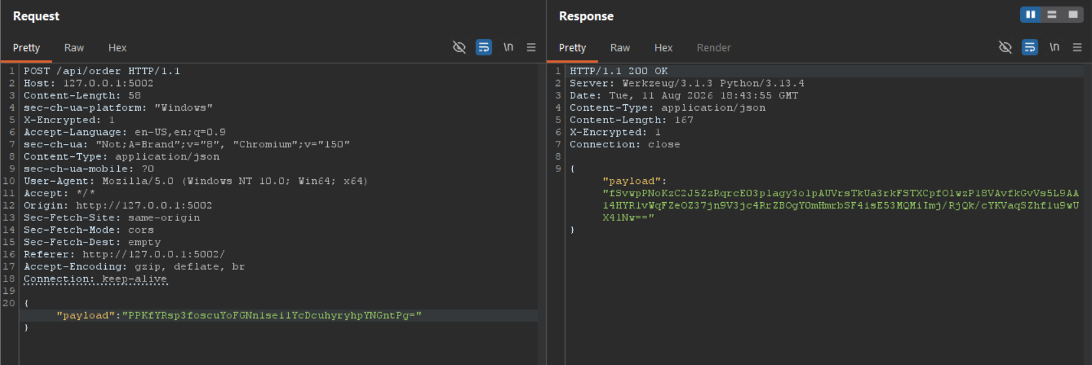The image size is (1092, 365).
Task: Click the request payload base64 value
Action: click(272, 315)
